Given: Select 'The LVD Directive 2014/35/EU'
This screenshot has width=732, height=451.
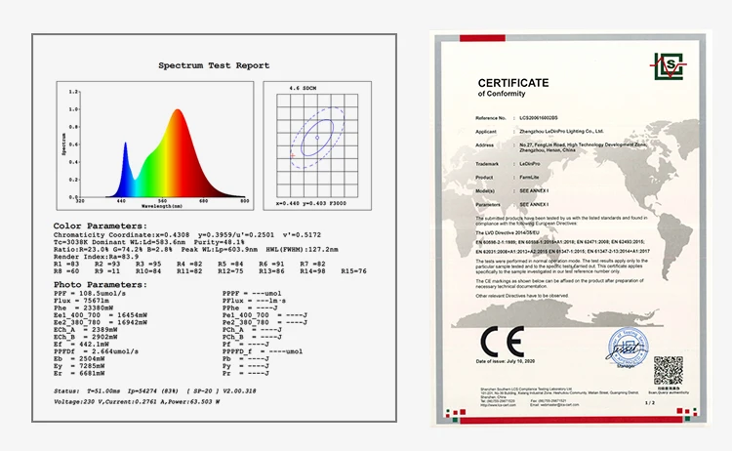Looking at the screenshot, I should (x=508, y=232).
